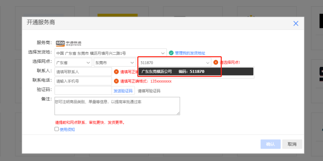Close the 开通服务商 dialog with X

296,24
